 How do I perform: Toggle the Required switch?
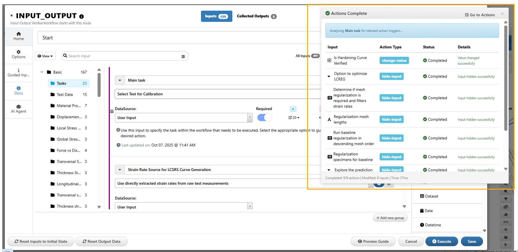(265, 118)
